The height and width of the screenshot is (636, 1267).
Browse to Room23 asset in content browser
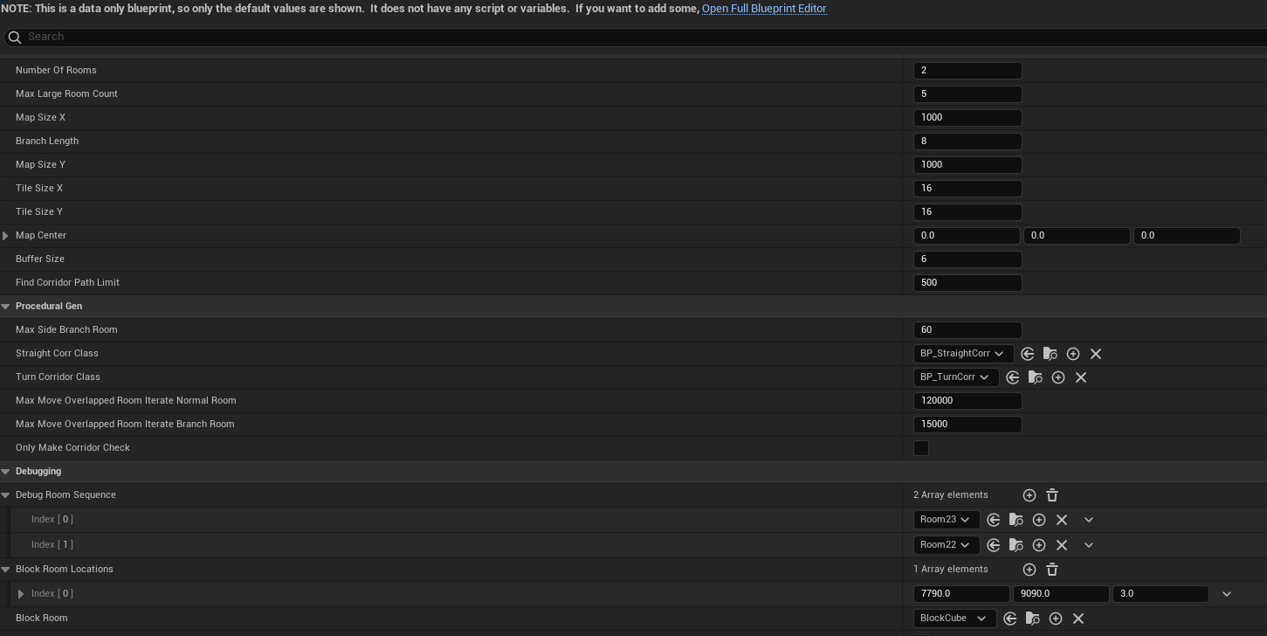click(x=1016, y=520)
